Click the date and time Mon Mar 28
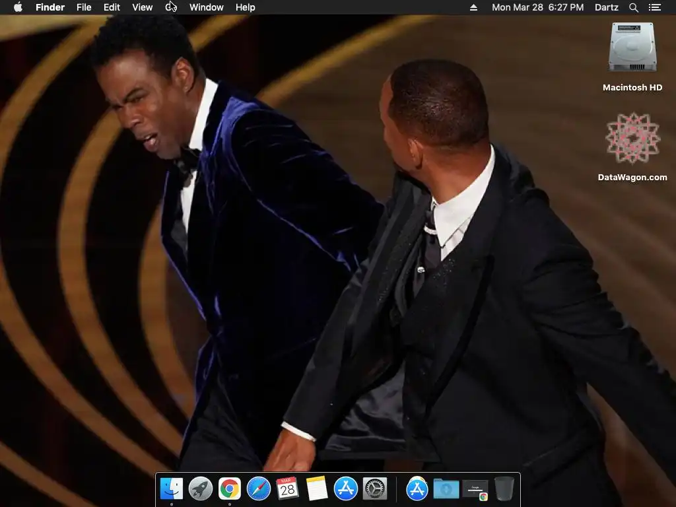This screenshot has height=507, width=676. tap(537, 7)
